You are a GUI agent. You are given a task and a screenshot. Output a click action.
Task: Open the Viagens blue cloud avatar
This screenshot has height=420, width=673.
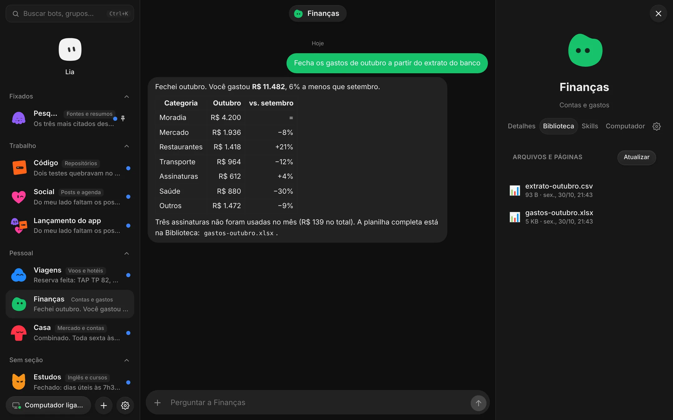[x=19, y=275]
